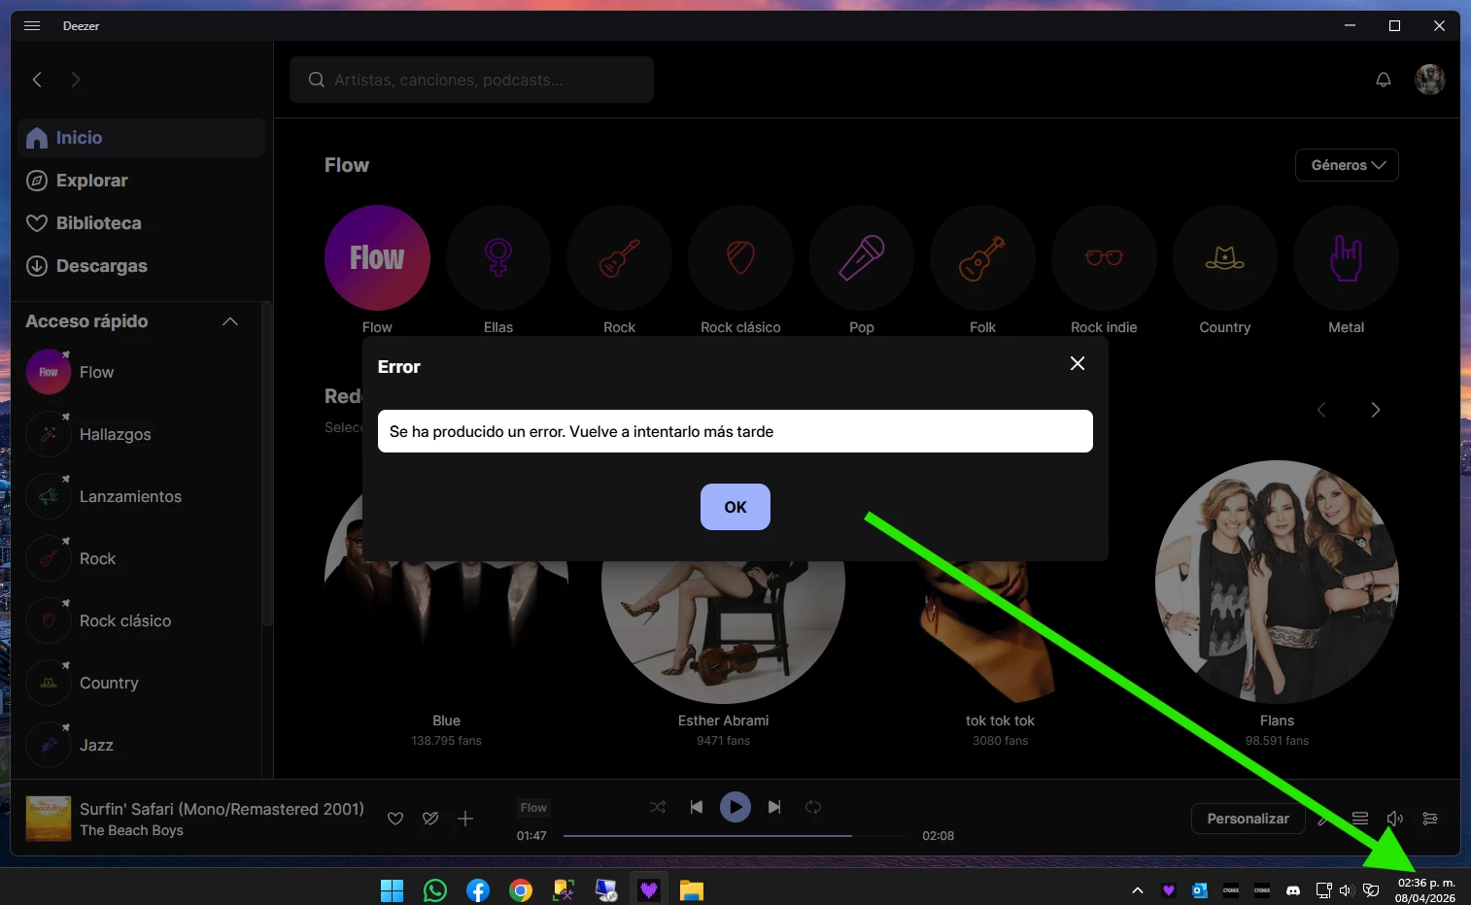This screenshot has width=1471, height=905.
Task: Go back with the left navigation arrow
Action: pos(37,80)
